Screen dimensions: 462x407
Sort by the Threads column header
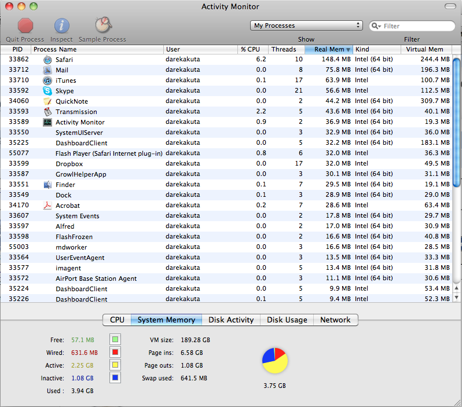coord(287,49)
